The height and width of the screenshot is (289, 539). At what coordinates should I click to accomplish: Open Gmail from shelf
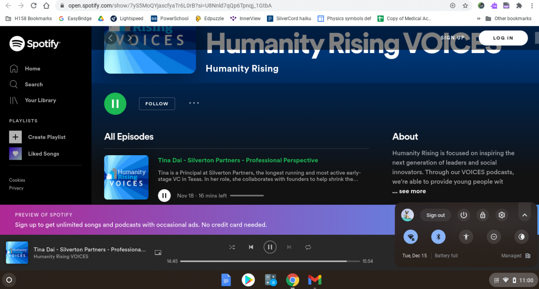(315, 280)
